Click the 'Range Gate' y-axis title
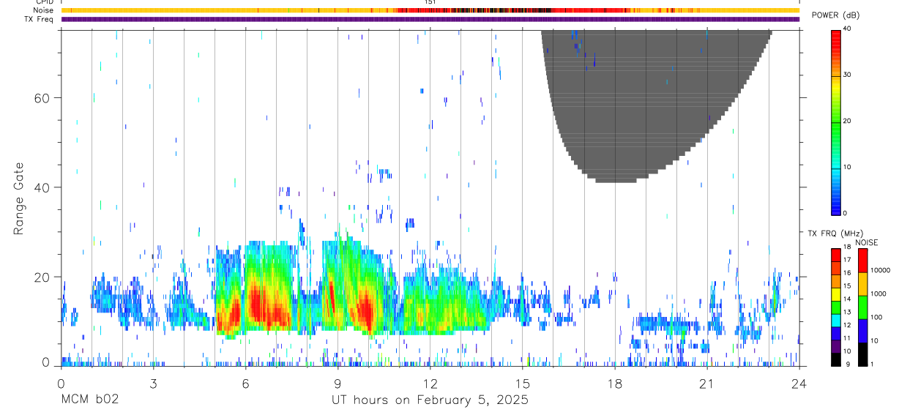This screenshot has width=899, height=415. tap(18, 200)
